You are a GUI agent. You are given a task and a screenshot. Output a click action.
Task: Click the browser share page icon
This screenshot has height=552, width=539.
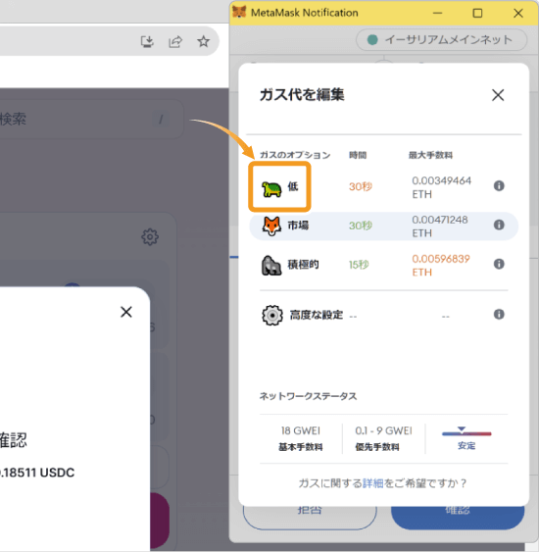pyautogui.click(x=175, y=41)
